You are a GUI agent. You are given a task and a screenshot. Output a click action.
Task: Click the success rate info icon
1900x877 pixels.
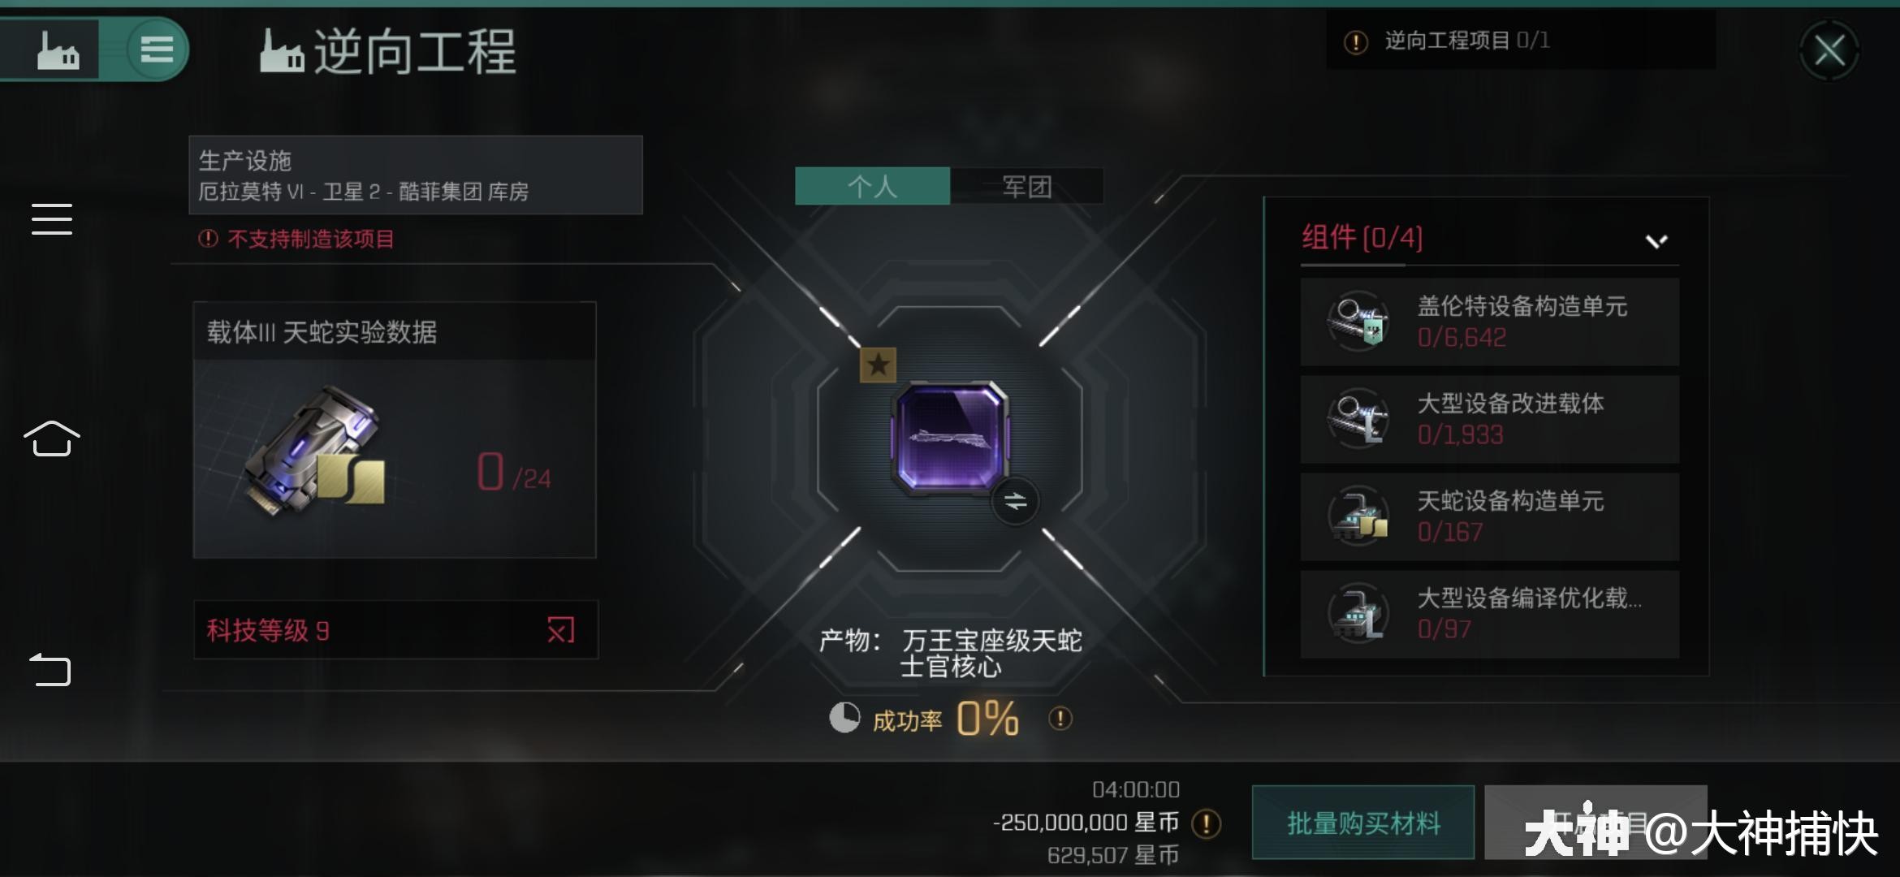[x=1060, y=719]
